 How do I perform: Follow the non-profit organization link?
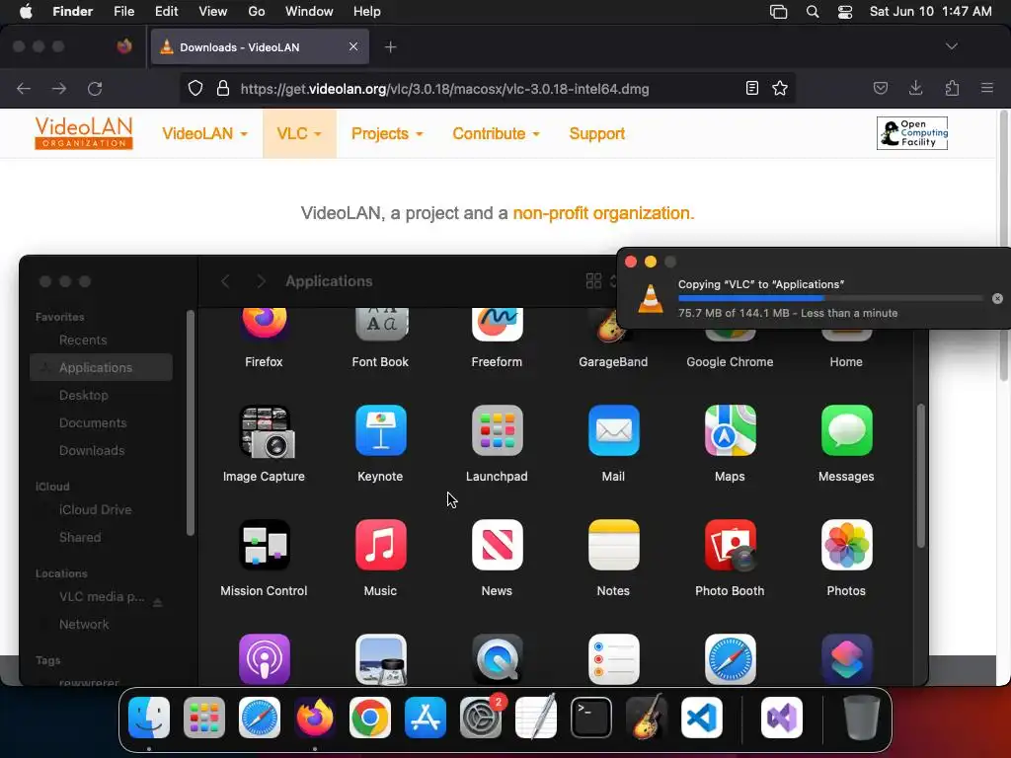pyautogui.click(x=603, y=213)
